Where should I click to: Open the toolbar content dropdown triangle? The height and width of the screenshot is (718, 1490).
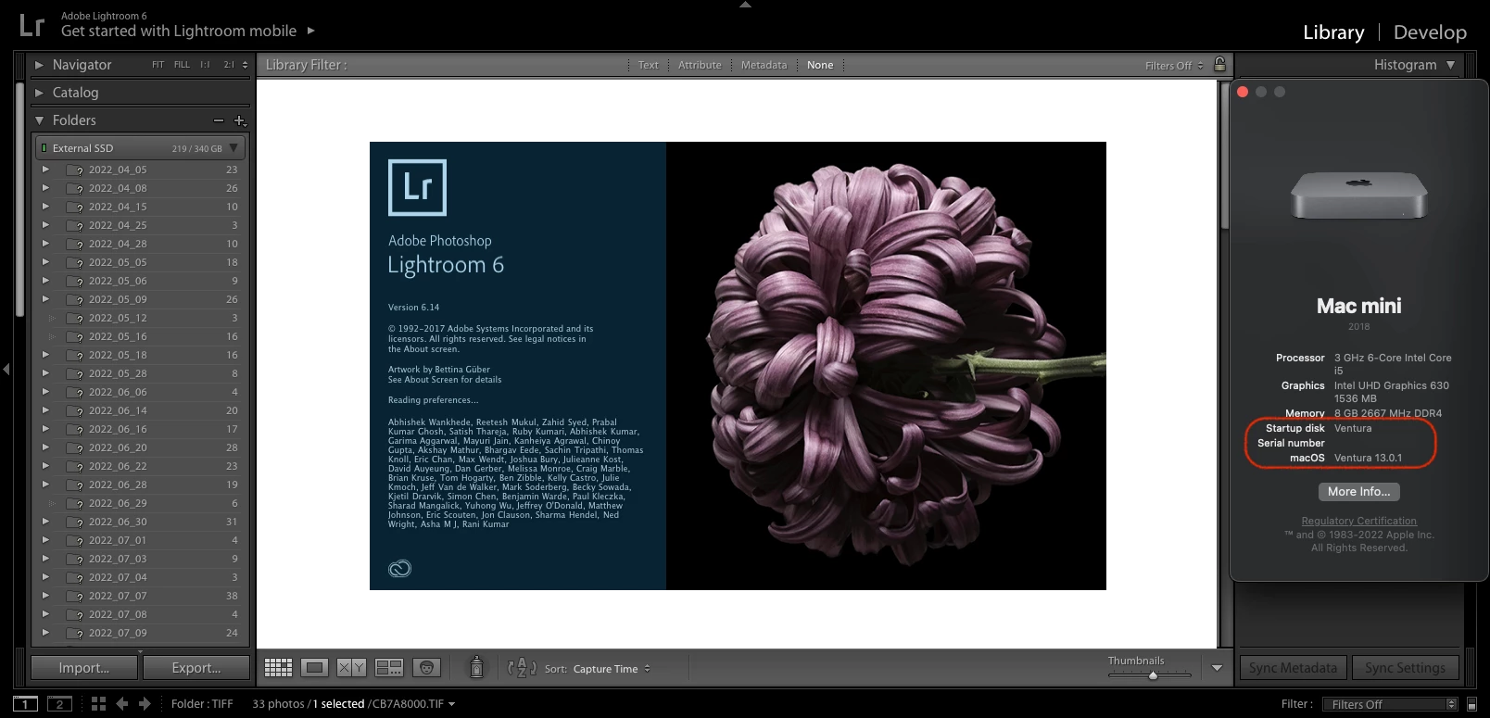point(1217,668)
